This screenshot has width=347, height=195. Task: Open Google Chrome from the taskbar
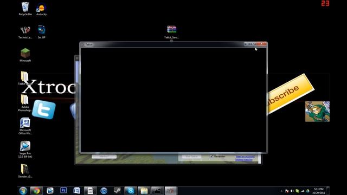click(x=36, y=191)
